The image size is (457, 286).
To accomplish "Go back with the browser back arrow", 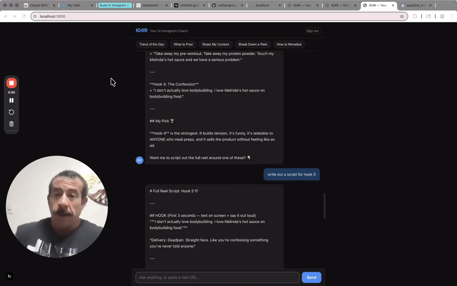I will click(5, 16).
